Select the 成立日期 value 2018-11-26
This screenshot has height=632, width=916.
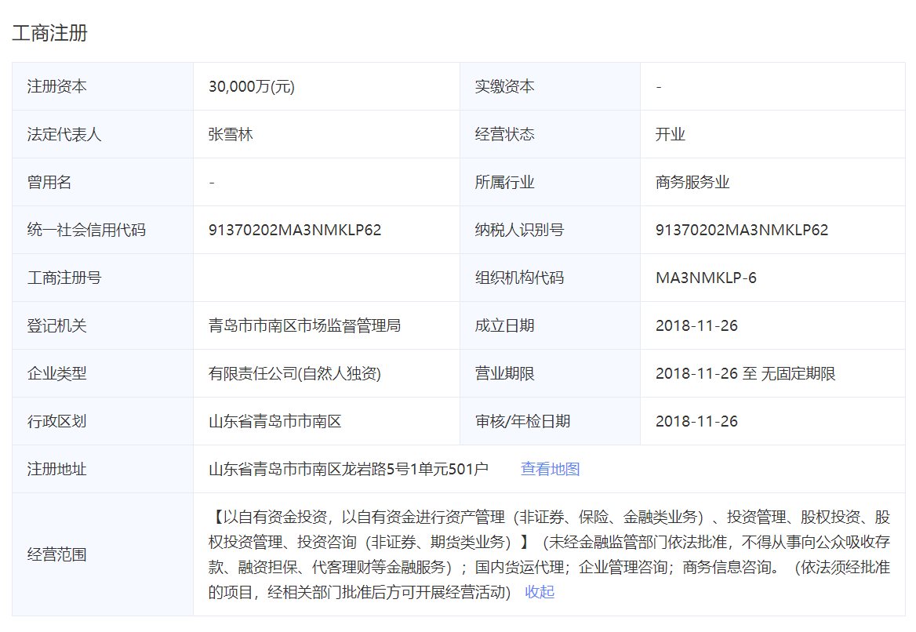tap(696, 326)
